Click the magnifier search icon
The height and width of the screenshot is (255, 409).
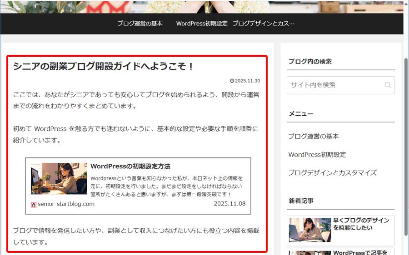pyautogui.click(x=388, y=85)
